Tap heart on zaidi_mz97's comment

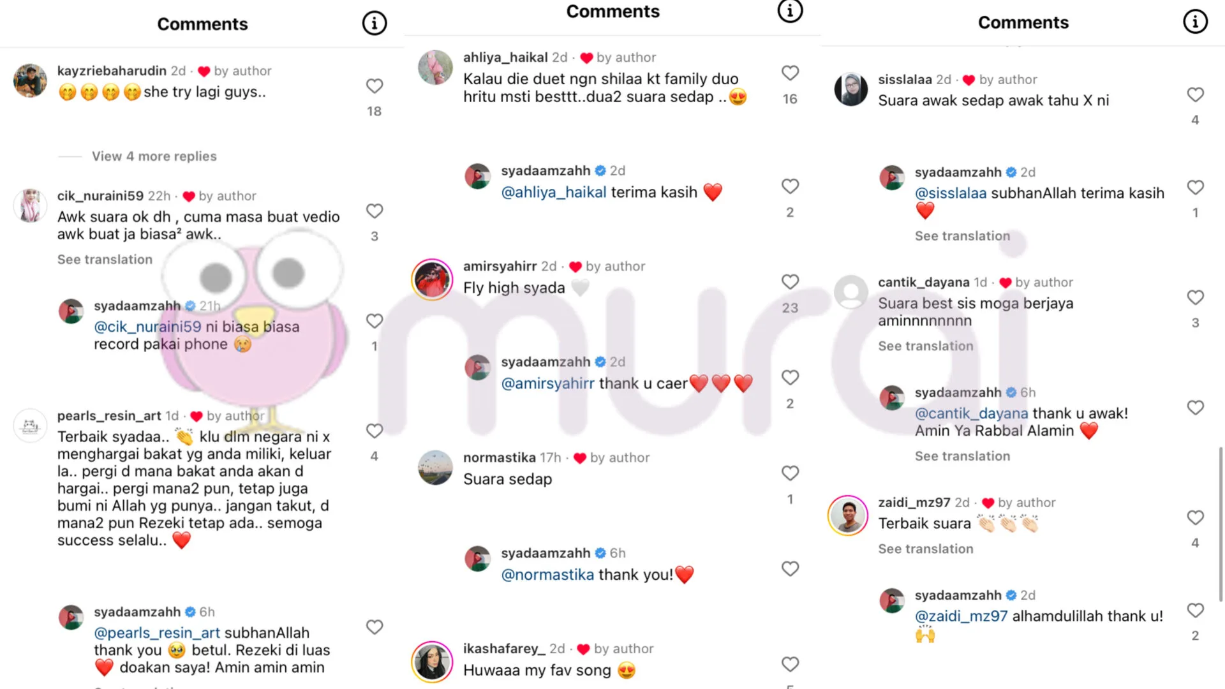pos(1195,517)
